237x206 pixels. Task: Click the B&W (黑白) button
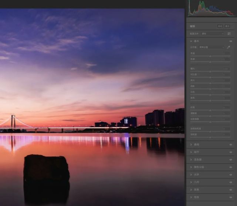227,26
